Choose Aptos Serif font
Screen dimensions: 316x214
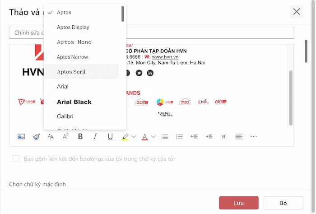(81, 71)
